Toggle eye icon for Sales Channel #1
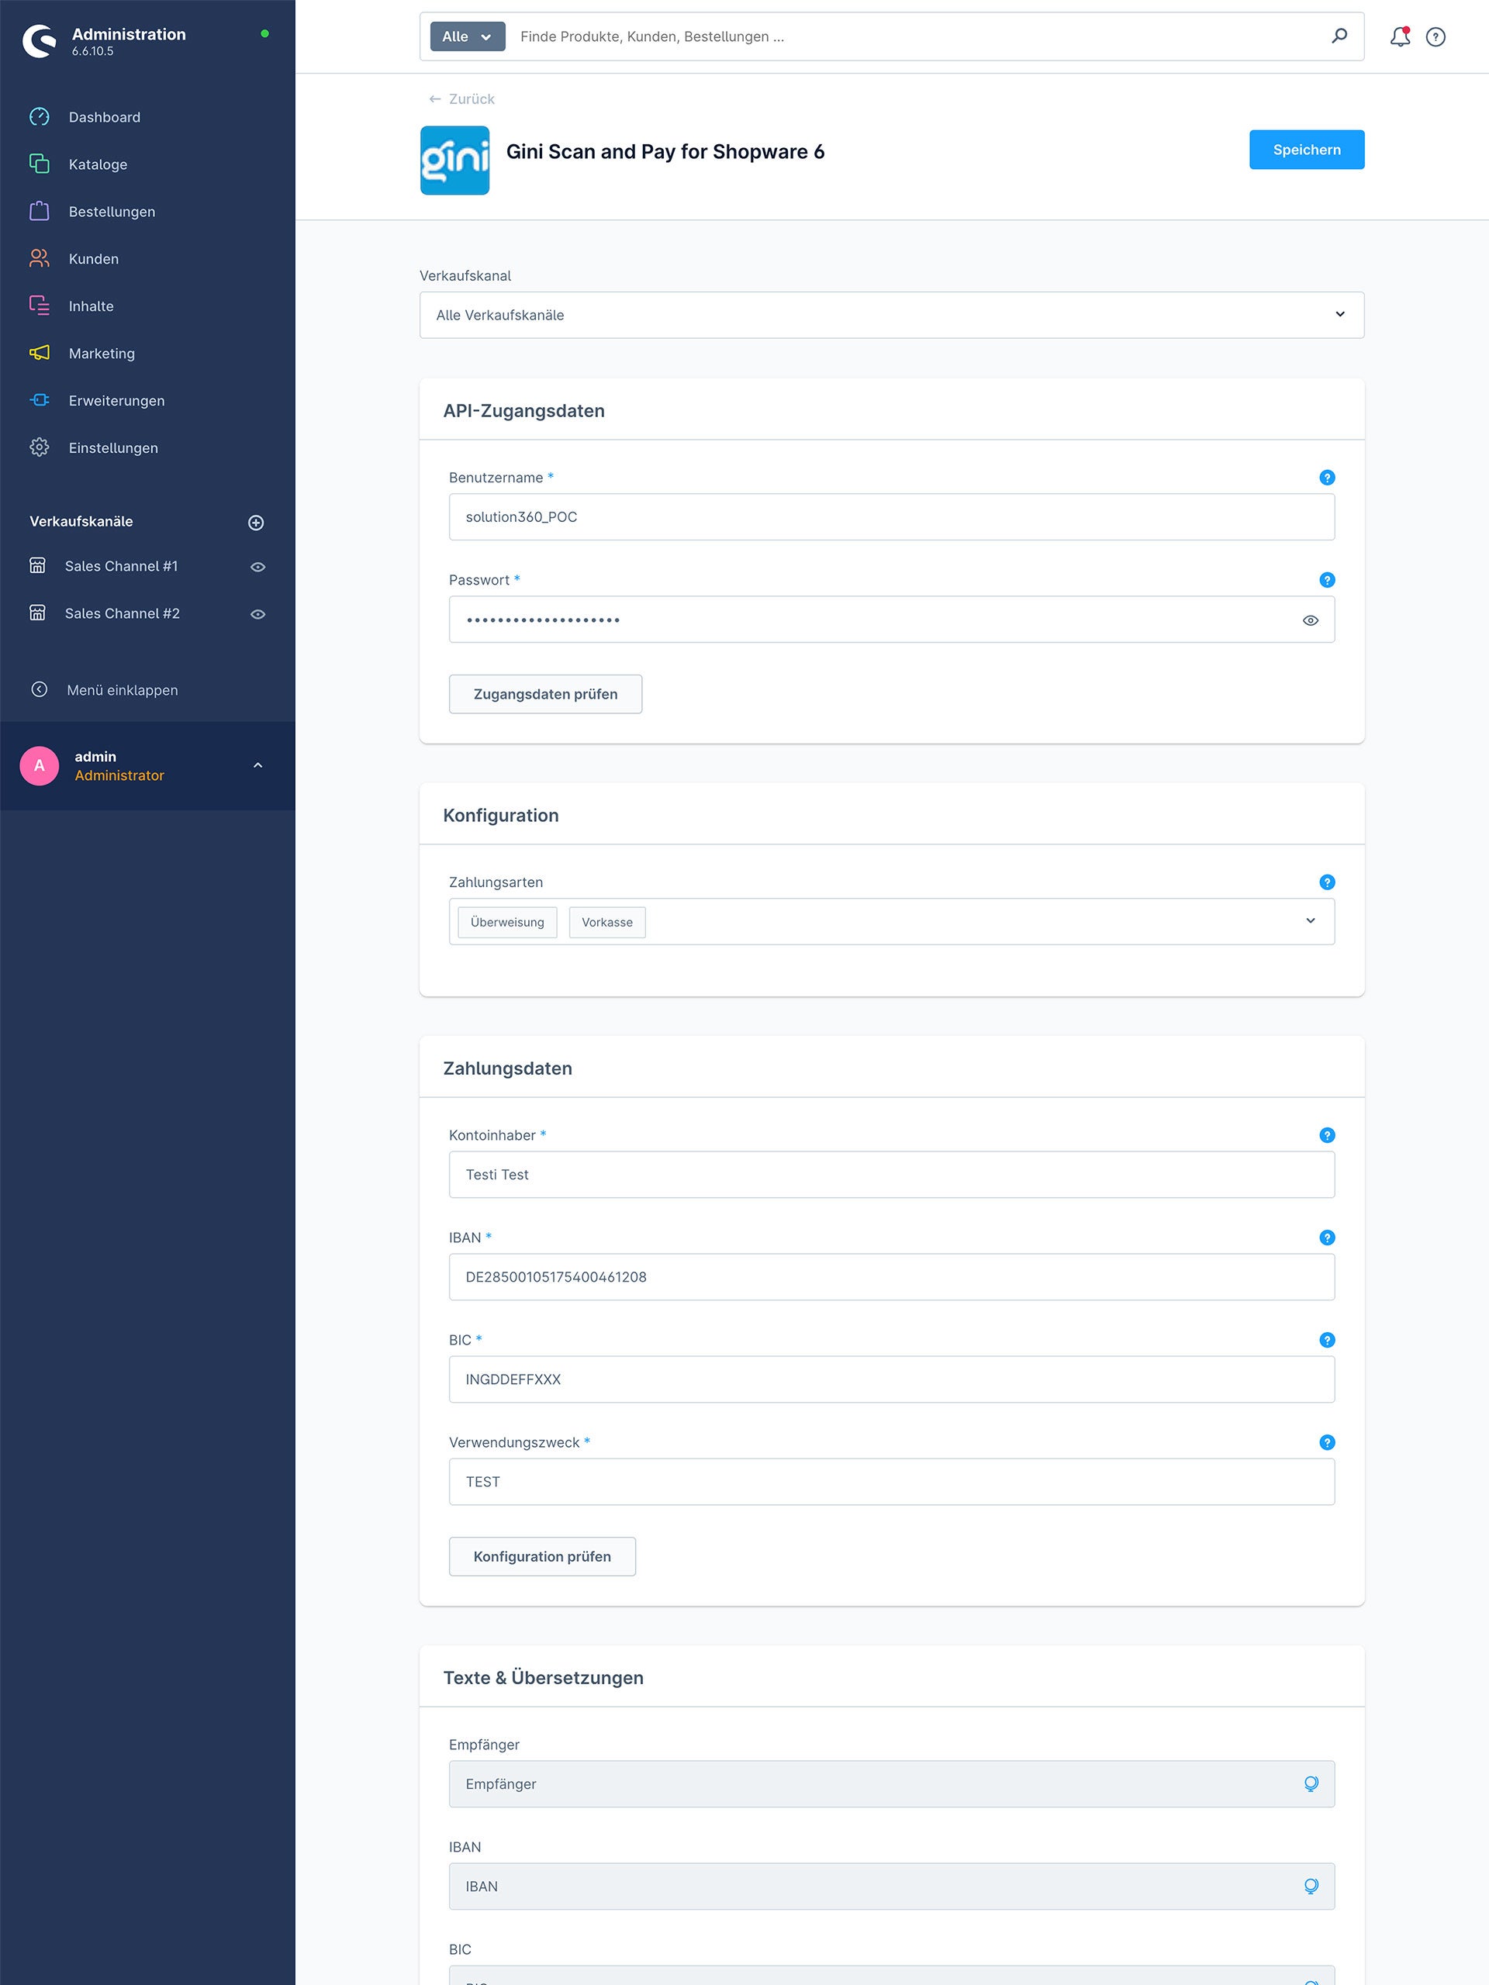Viewport: 1489px width, 1985px height. coord(257,567)
